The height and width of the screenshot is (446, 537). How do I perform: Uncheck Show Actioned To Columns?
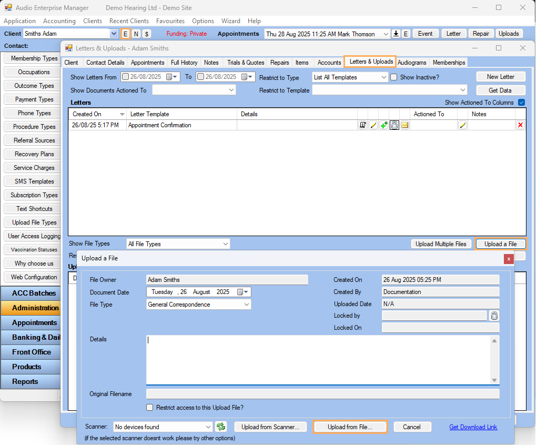click(521, 103)
